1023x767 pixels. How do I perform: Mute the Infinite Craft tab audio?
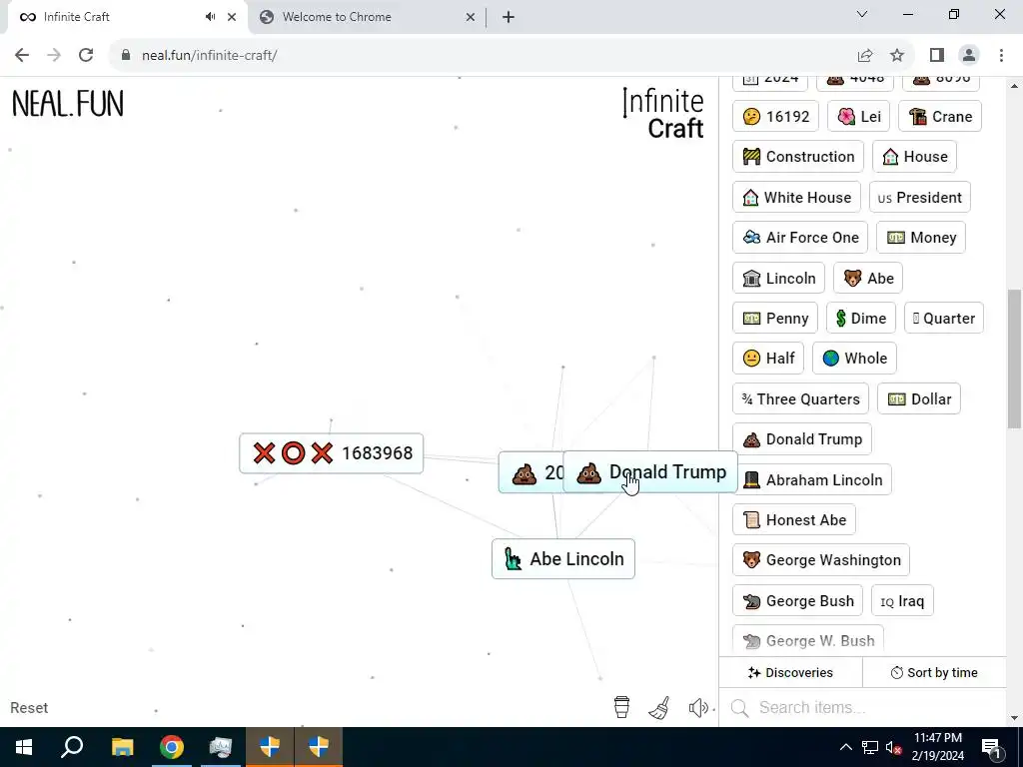pos(210,17)
